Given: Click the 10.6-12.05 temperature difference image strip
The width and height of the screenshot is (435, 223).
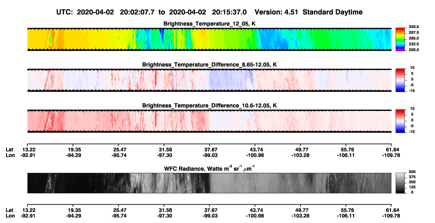Looking at the screenshot, I should [209, 121].
